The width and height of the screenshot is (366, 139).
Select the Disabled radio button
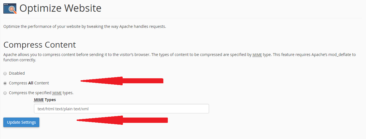tap(5, 74)
